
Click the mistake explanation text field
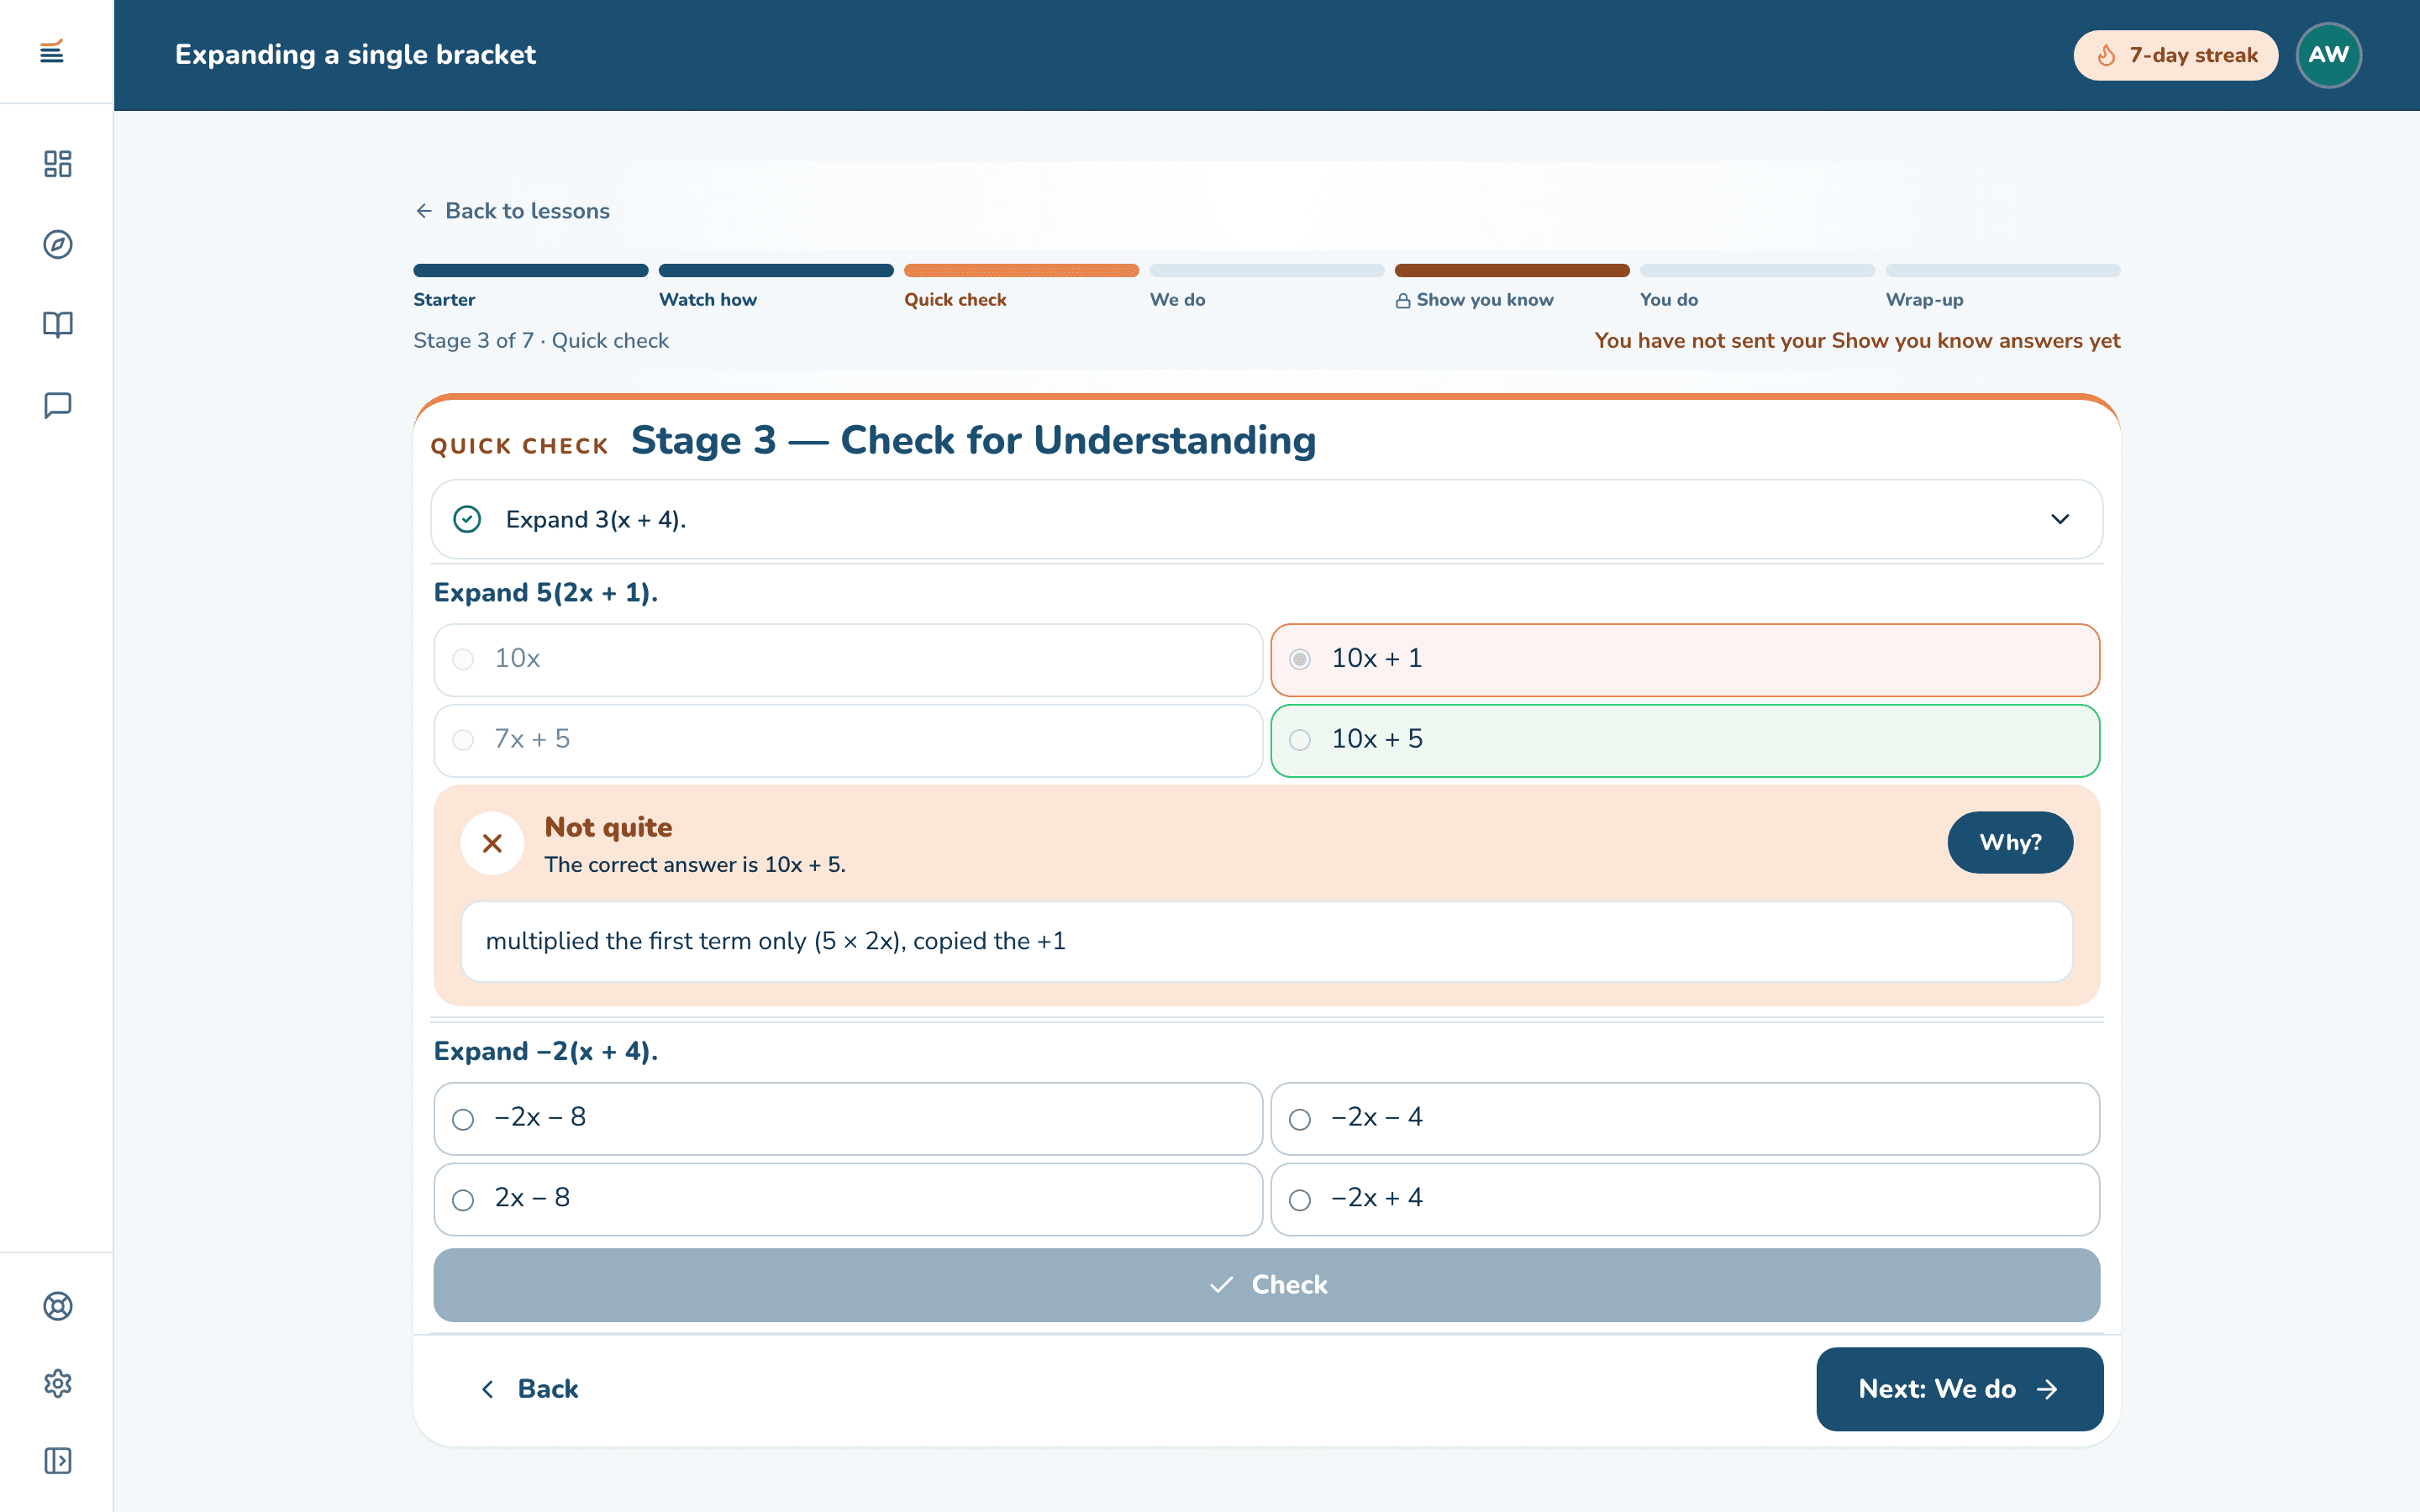tap(1266, 942)
